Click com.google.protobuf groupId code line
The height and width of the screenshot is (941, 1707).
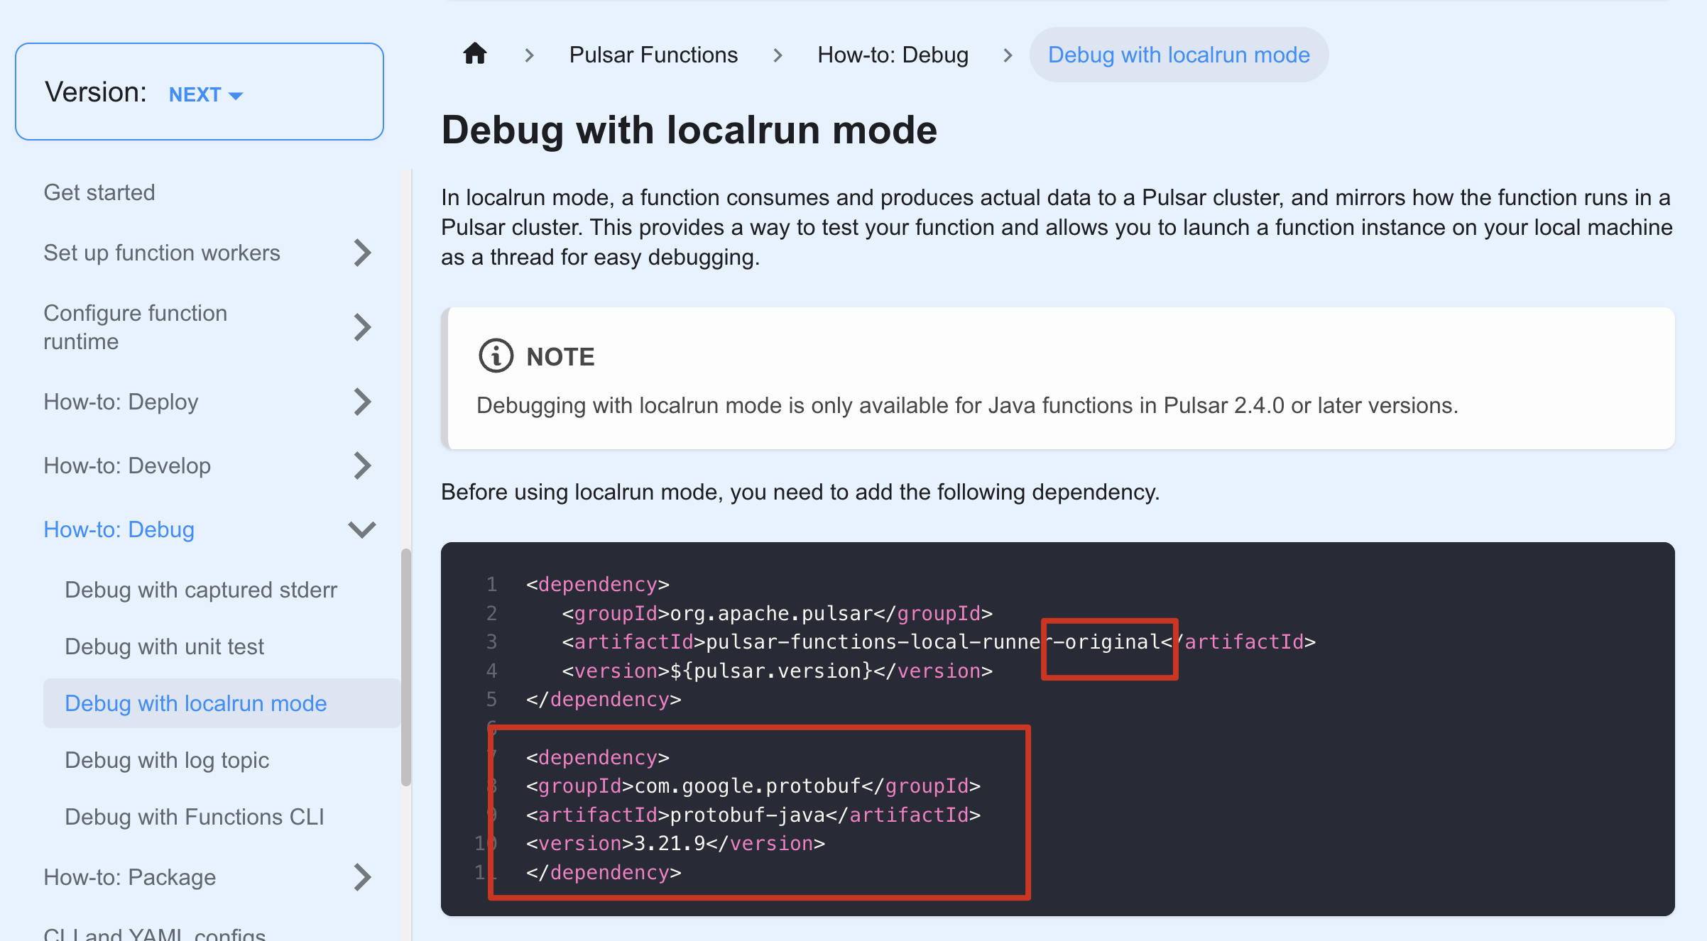[x=753, y=786]
